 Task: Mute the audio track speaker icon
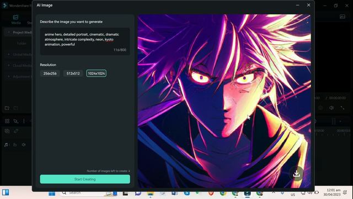pyautogui.click(x=24, y=145)
